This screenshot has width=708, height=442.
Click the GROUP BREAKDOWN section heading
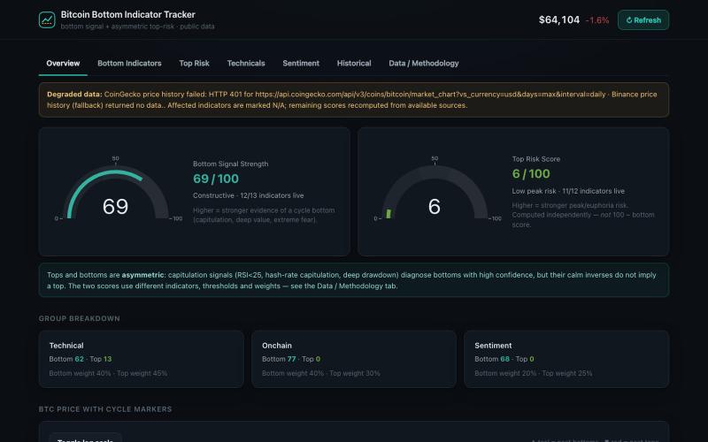[80, 318]
